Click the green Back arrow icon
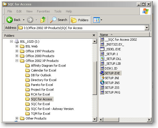The height and width of the screenshot is (128, 158). pos(9,20)
